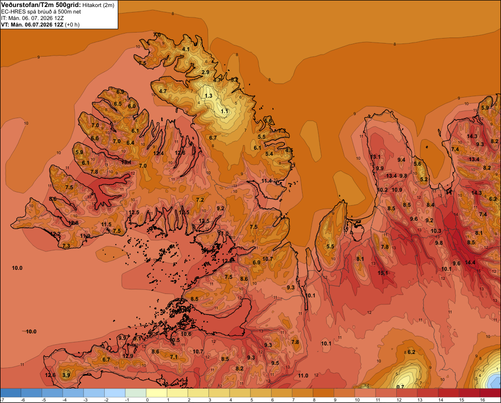Screen dimensions: 501x403
Task: Click the 4.1 temperature label
Action: tap(186, 49)
